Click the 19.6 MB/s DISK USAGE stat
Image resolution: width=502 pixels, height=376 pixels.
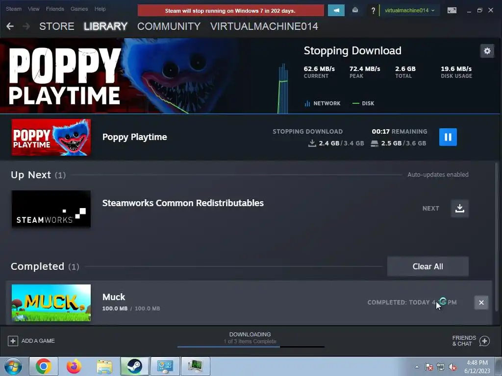pyautogui.click(x=456, y=72)
